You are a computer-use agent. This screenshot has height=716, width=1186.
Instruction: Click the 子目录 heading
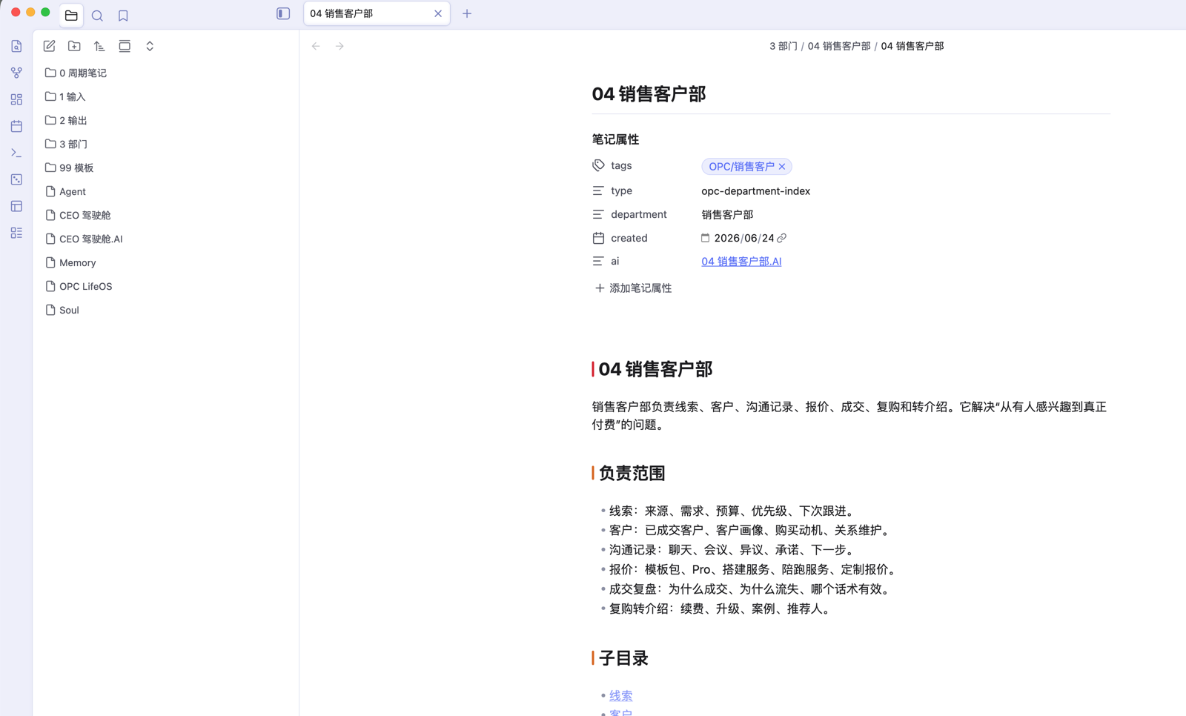click(x=623, y=658)
